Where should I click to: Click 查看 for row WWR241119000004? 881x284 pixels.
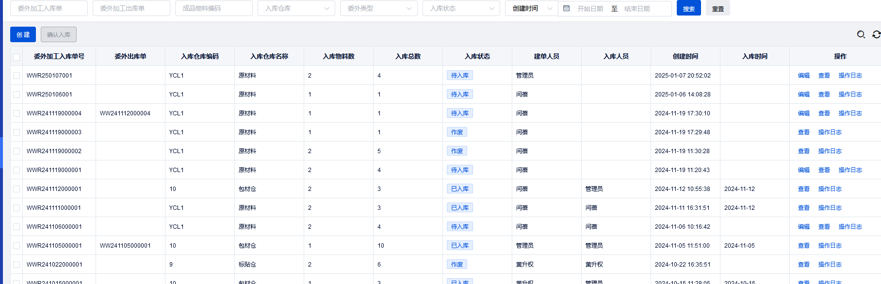click(x=824, y=113)
